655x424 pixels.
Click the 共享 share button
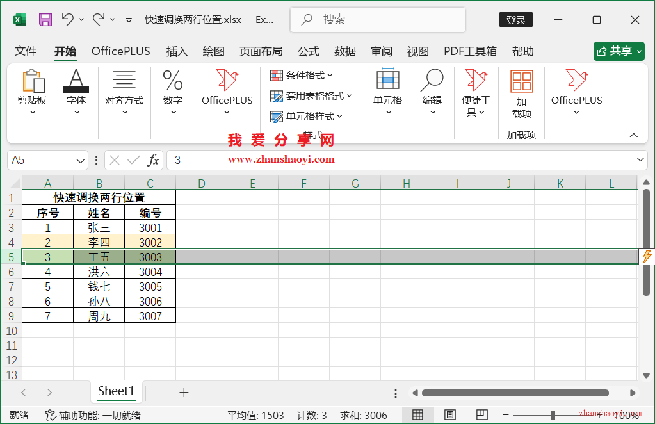point(619,51)
